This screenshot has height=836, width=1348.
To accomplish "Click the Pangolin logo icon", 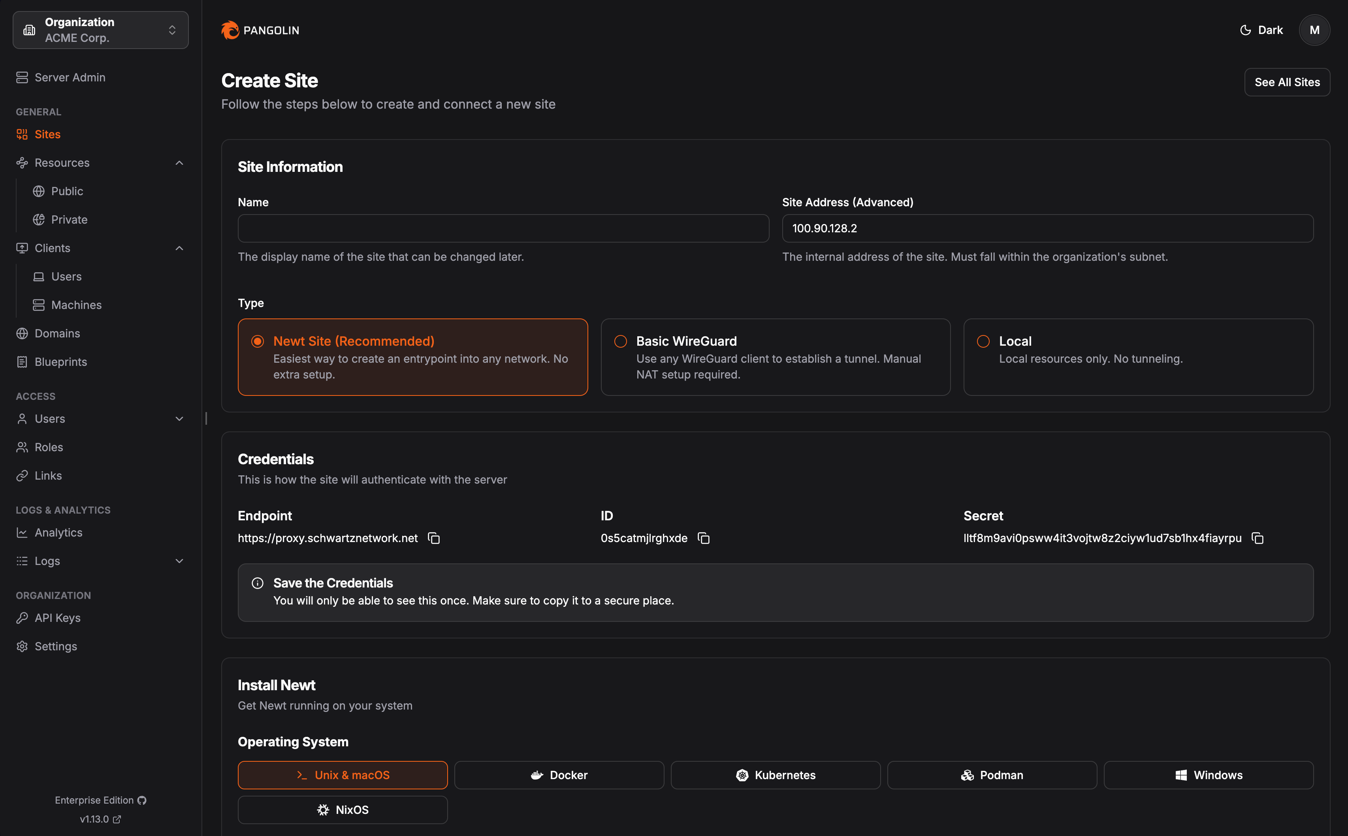I will click(230, 30).
